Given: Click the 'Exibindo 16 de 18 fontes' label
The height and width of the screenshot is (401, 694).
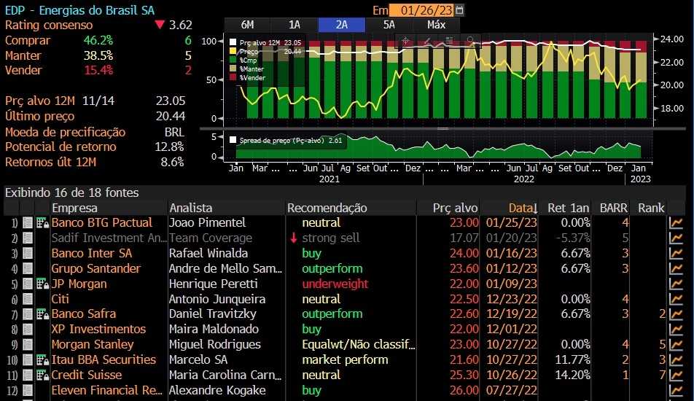Looking at the screenshot, I should pos(71,193).
